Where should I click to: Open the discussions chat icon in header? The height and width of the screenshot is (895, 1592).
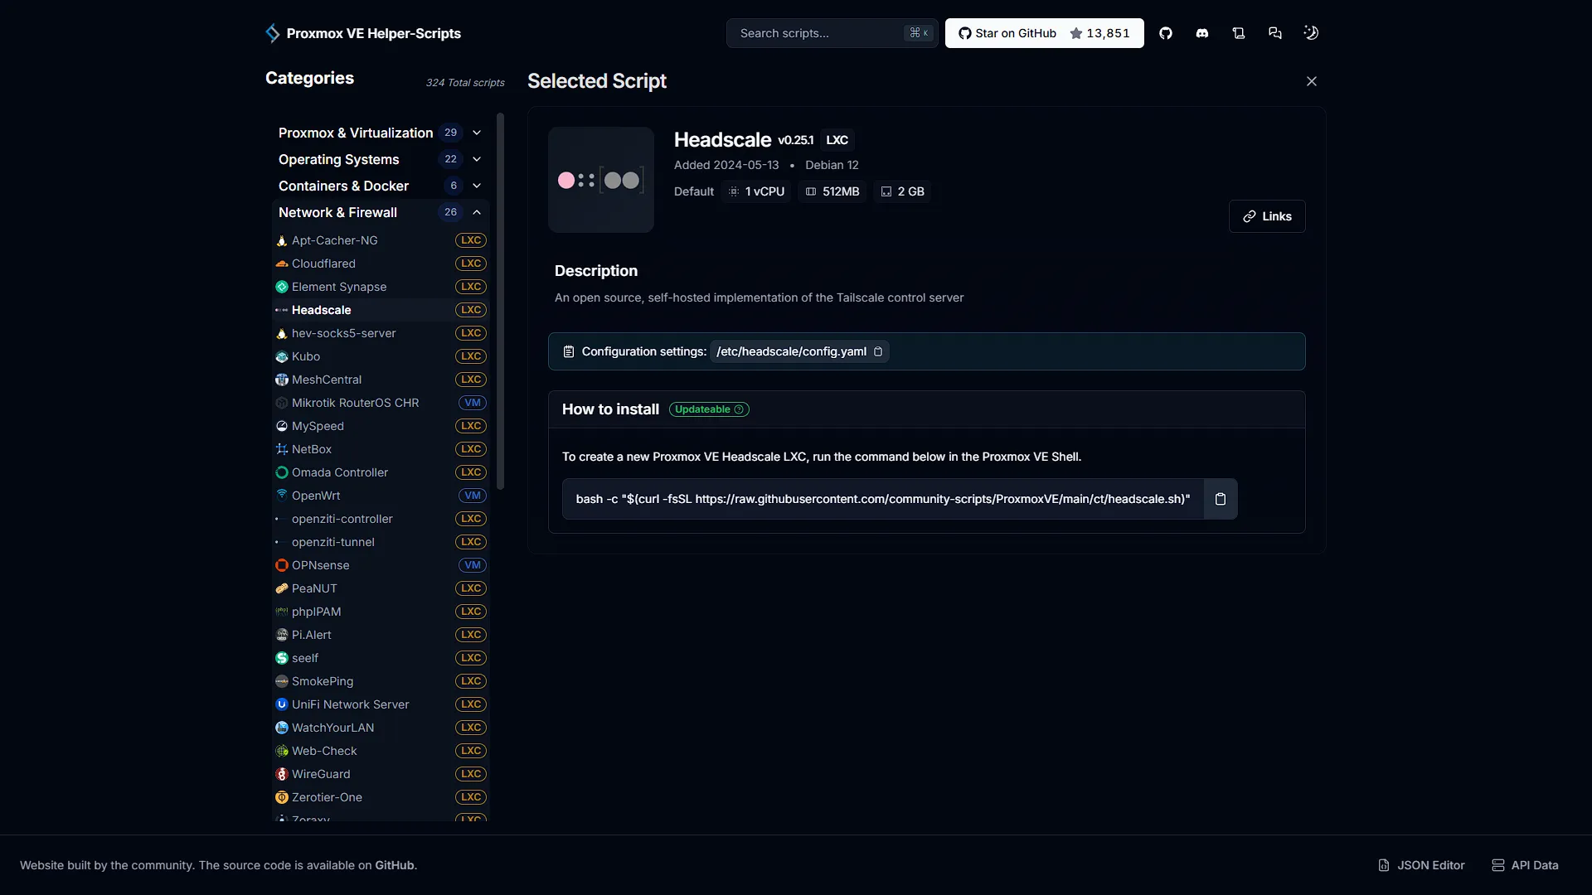[1275, 33]
